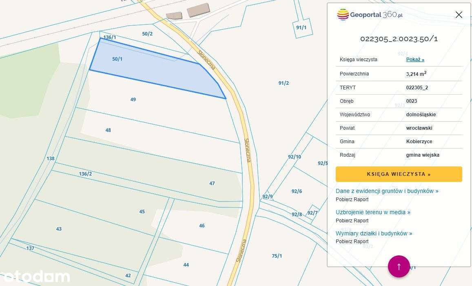Click parcel label 92/8
Screen dimensions: 472x286
[x=297, y=215]
